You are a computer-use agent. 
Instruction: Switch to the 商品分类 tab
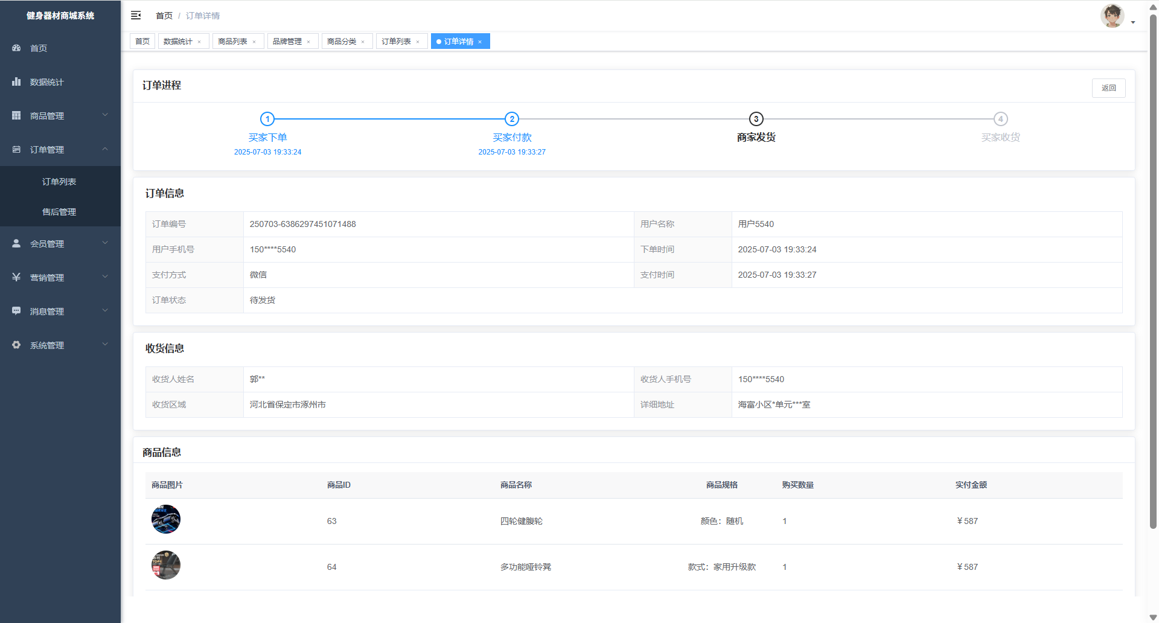point(342,42)
